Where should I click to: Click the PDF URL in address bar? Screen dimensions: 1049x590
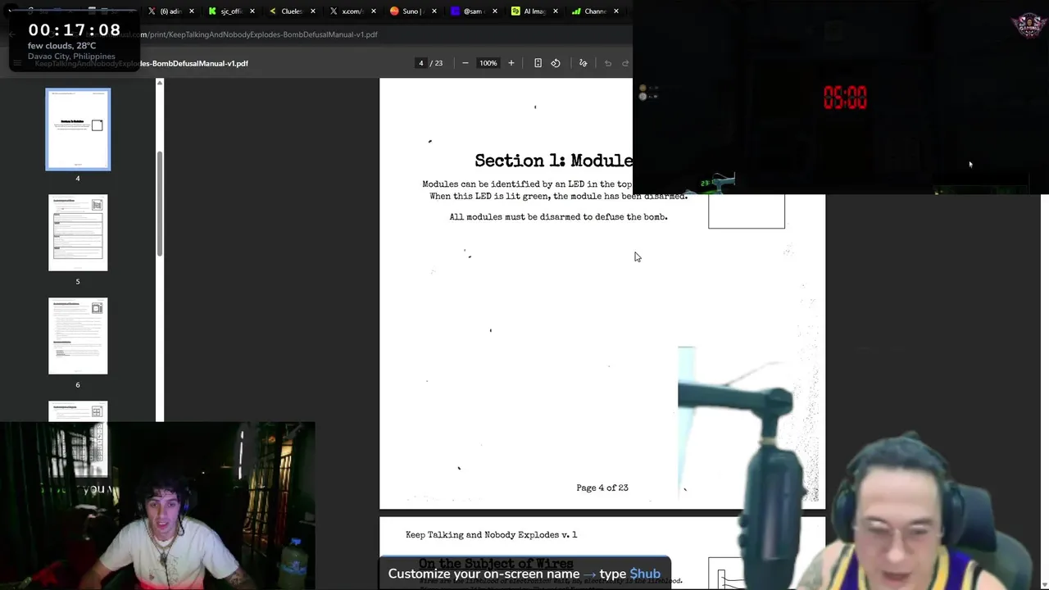[x=258, y=34]
